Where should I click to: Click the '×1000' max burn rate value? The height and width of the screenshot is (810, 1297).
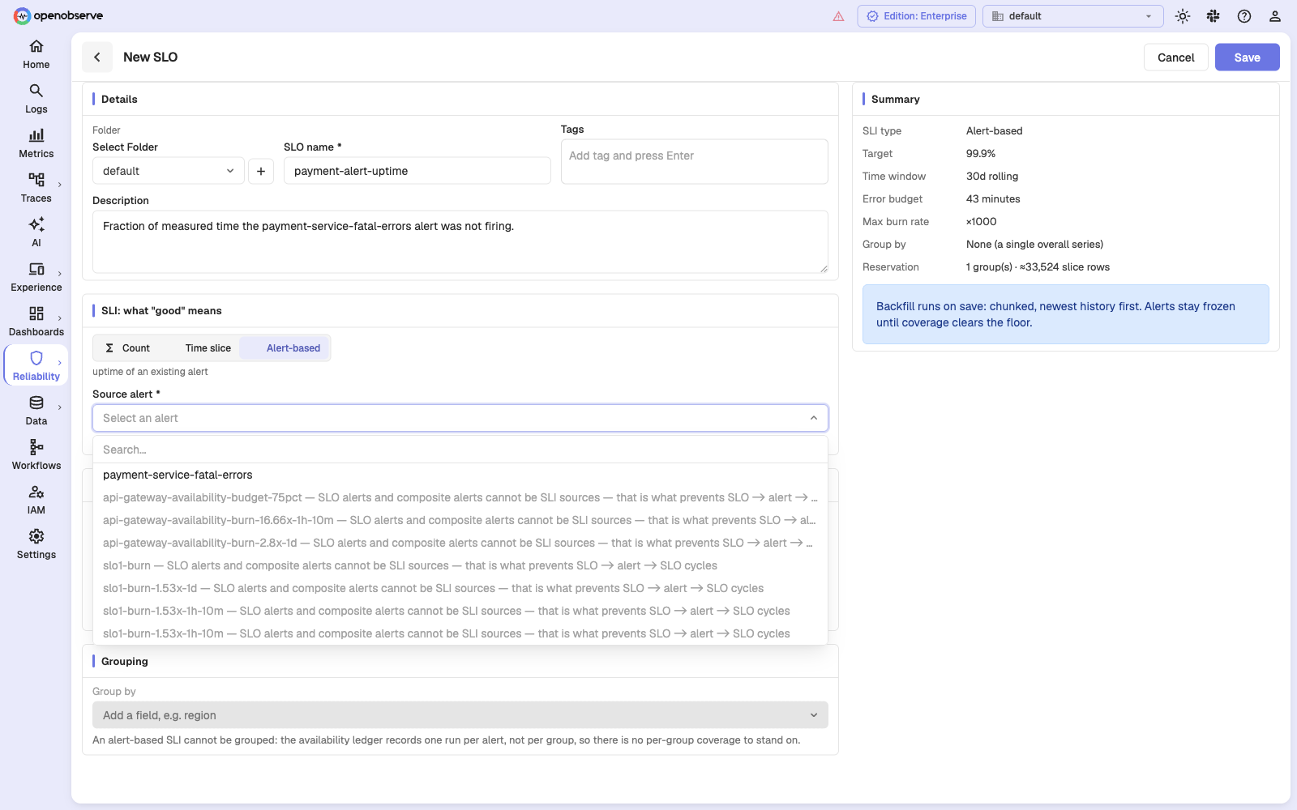click(982, 221)
